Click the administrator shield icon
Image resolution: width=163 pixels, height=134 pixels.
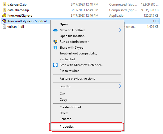coord(55,42)
